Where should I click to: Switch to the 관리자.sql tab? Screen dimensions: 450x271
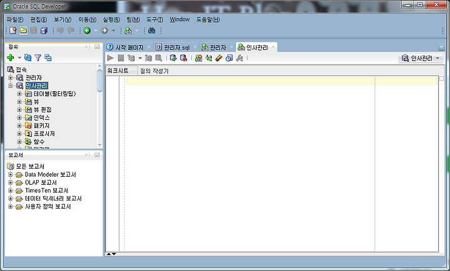(x=176, y=47)
